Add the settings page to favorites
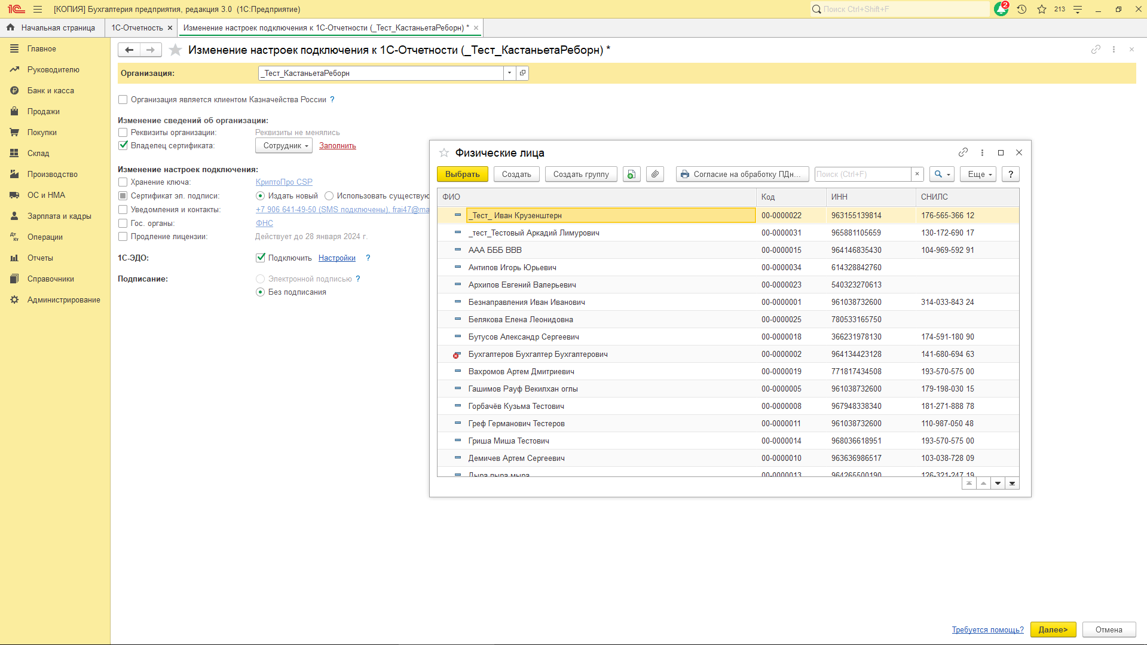 (x=175, y=50)
